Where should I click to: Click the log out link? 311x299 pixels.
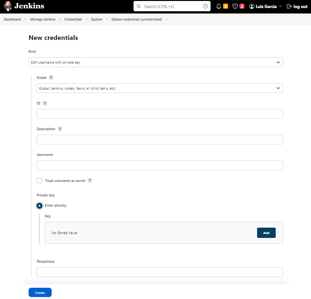click(x=297, y=6)
